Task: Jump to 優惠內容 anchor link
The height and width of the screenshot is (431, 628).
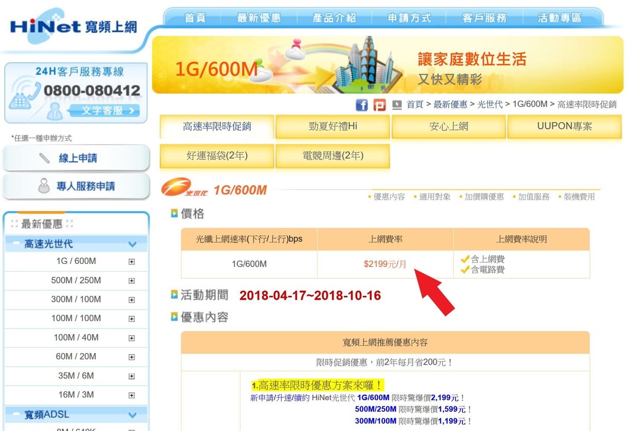Action: pos(389,197)
